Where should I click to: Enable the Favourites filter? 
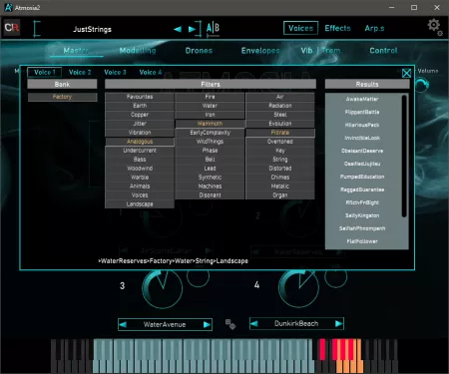(x=140, y=97)
